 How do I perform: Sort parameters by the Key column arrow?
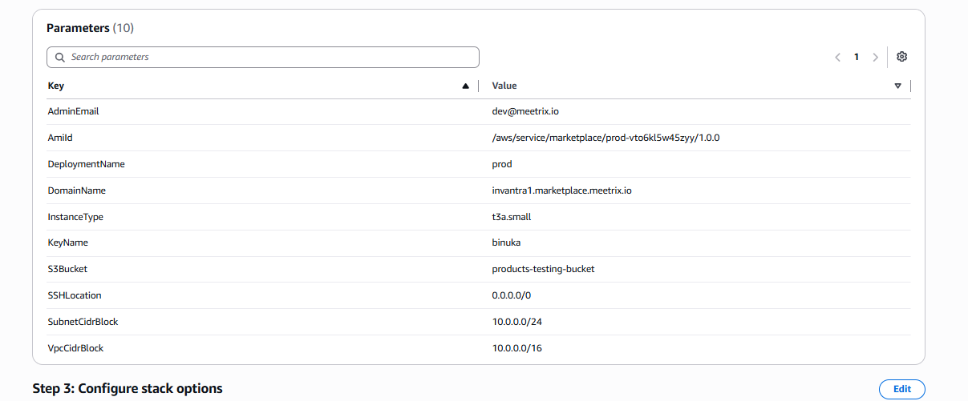(x=465, y=86)
